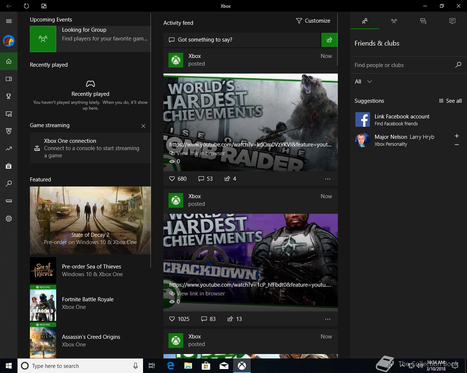This screenshot has width=467, height=373.
Task: Open Achievements trophy icon in sidebar
Action: pos(9,96)
